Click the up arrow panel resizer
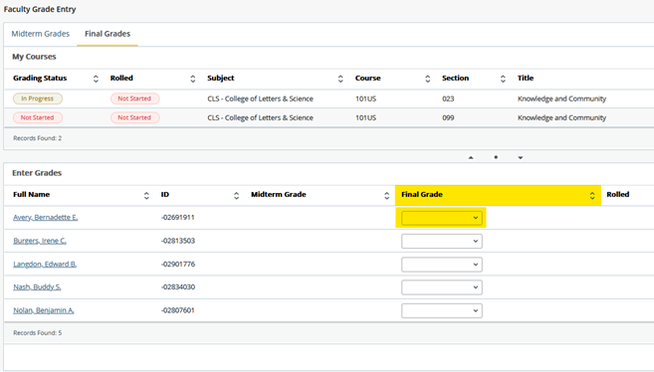 point(471,157)
